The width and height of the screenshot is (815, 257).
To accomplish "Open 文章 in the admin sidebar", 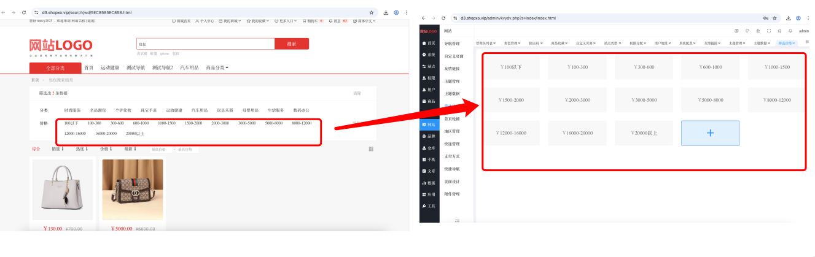I will pyautogui.click(x=429, y=171).
